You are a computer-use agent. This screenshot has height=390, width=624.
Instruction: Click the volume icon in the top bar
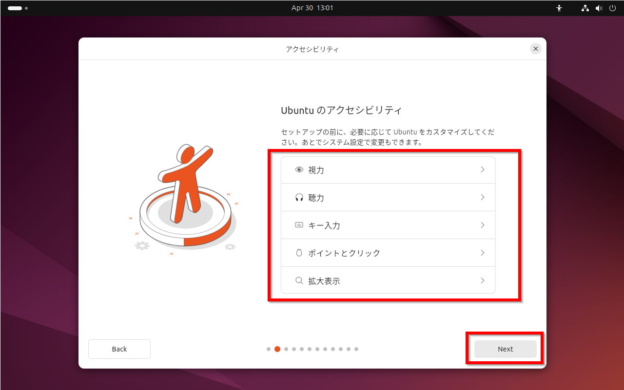coord(599,8)
